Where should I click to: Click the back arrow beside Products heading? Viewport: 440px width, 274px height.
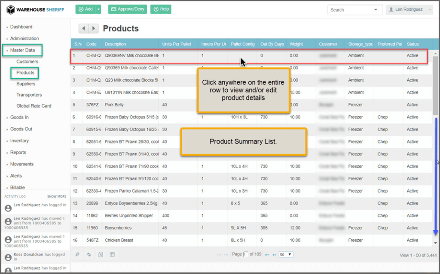pyautogui.click(x=83, y=28)
